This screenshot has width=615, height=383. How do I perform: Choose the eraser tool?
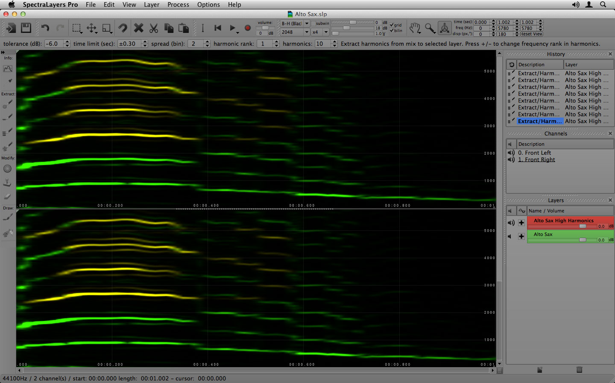(7, 197)
